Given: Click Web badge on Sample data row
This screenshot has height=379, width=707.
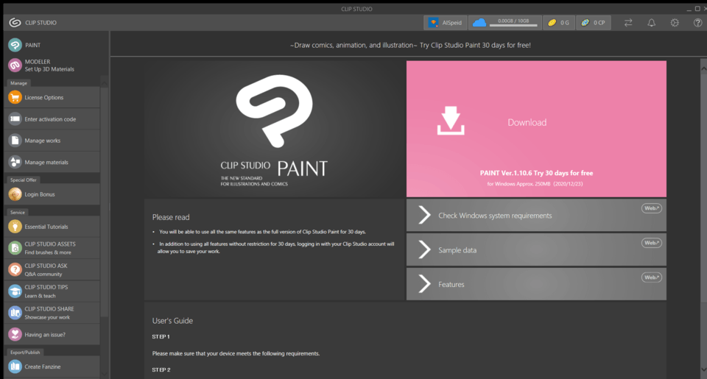Looking at the screenshot, I should [x=652, y=243].
